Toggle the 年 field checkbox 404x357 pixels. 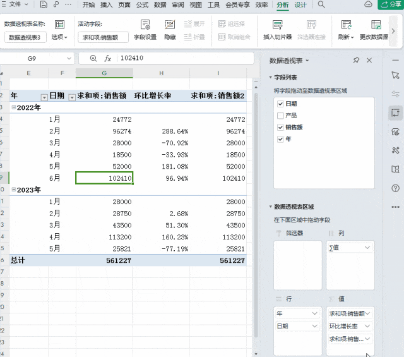tap(280, 139)
